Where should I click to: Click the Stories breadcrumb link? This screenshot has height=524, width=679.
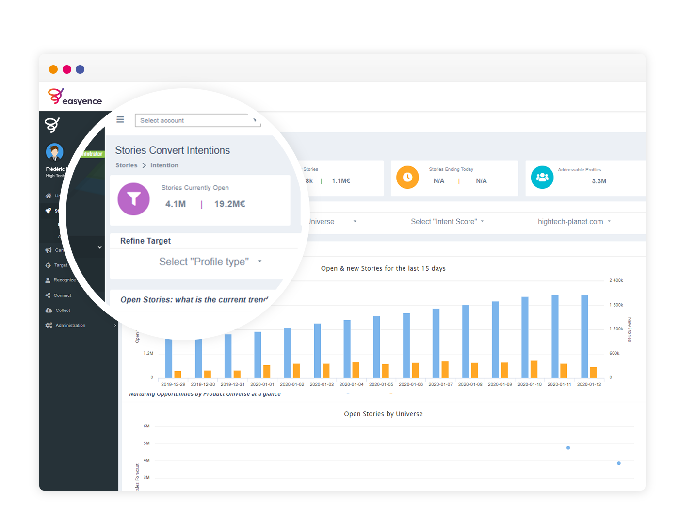[126, 165]
